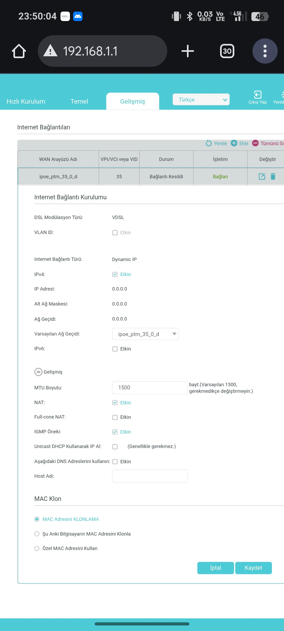Select Özel MAC Adresini Kullan radio option
The width and height of the screenshot is (284, 631).
pyautogui.click(x=37, y=548)
